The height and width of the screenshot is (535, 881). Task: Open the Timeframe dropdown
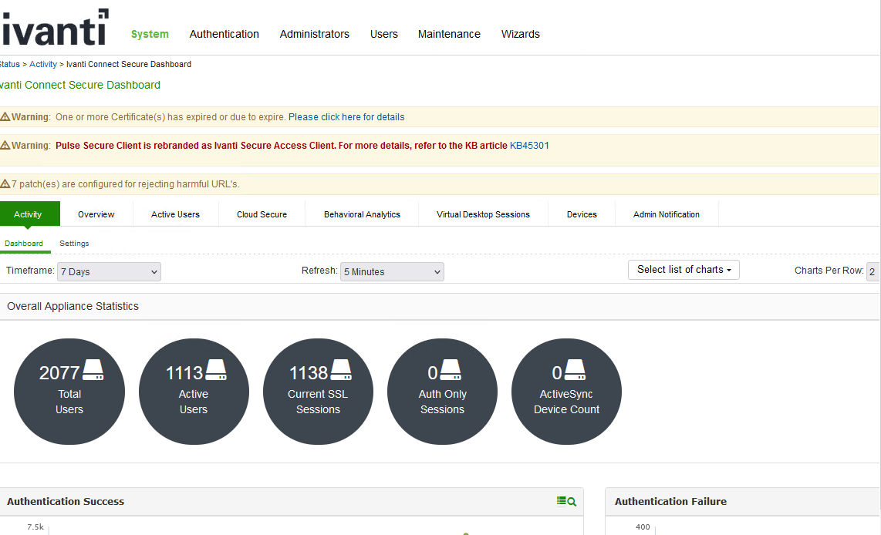point(109,272)
